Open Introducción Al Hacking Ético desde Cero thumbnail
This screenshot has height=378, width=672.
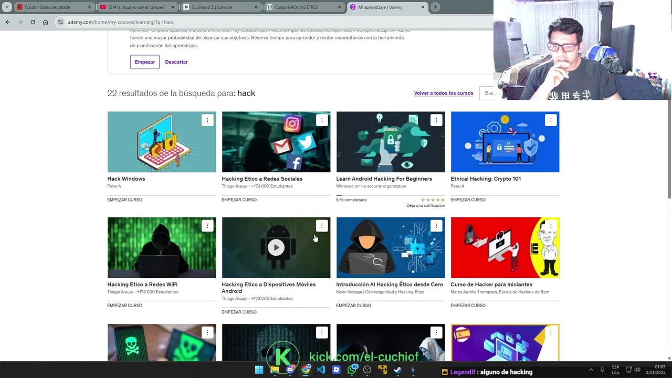click(391, 247)
